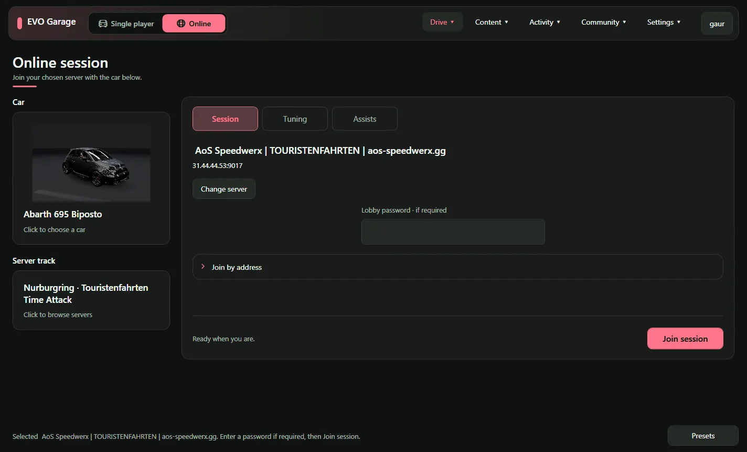The width and height of the screenshot is (747, 452).
Task: Switch to the Tuning tab
Action: [x=295, y=119]
